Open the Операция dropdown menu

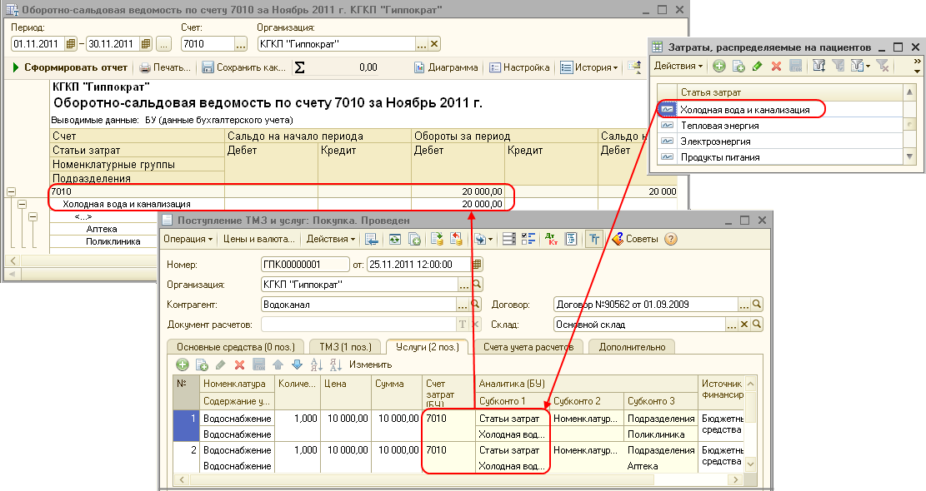click(187, 239)
